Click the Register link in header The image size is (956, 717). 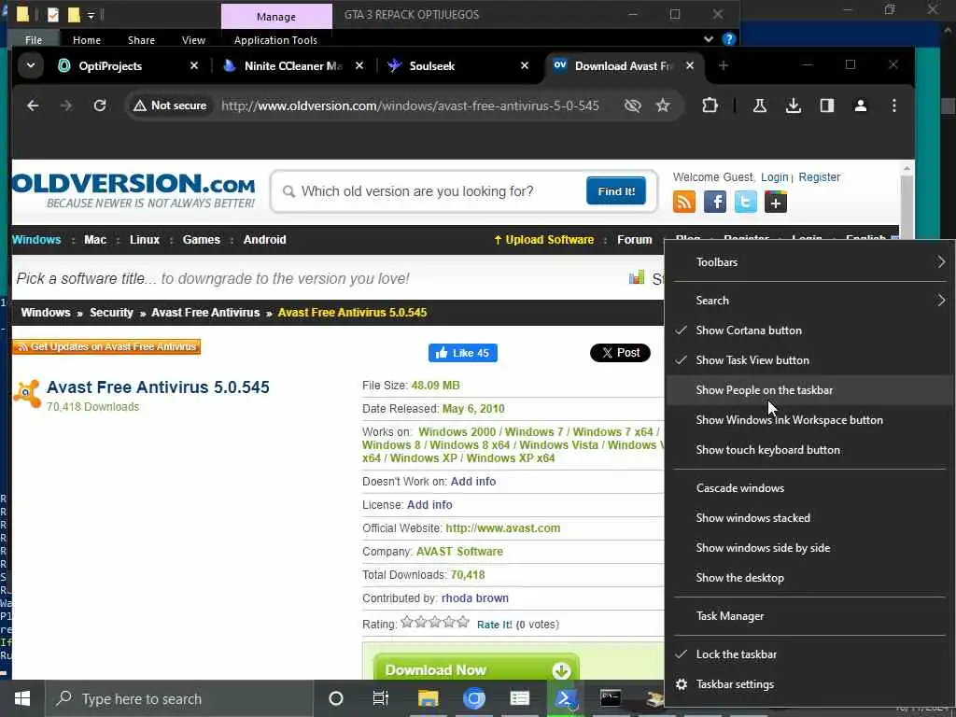(x=819, y=176)
